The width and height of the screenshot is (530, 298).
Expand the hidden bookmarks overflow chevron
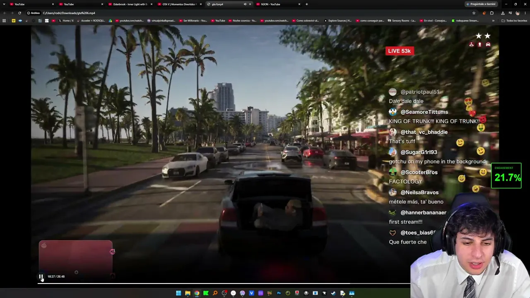[x=493, y=21]
